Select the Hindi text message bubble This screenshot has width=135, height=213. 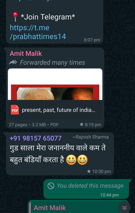pos(60,154)
